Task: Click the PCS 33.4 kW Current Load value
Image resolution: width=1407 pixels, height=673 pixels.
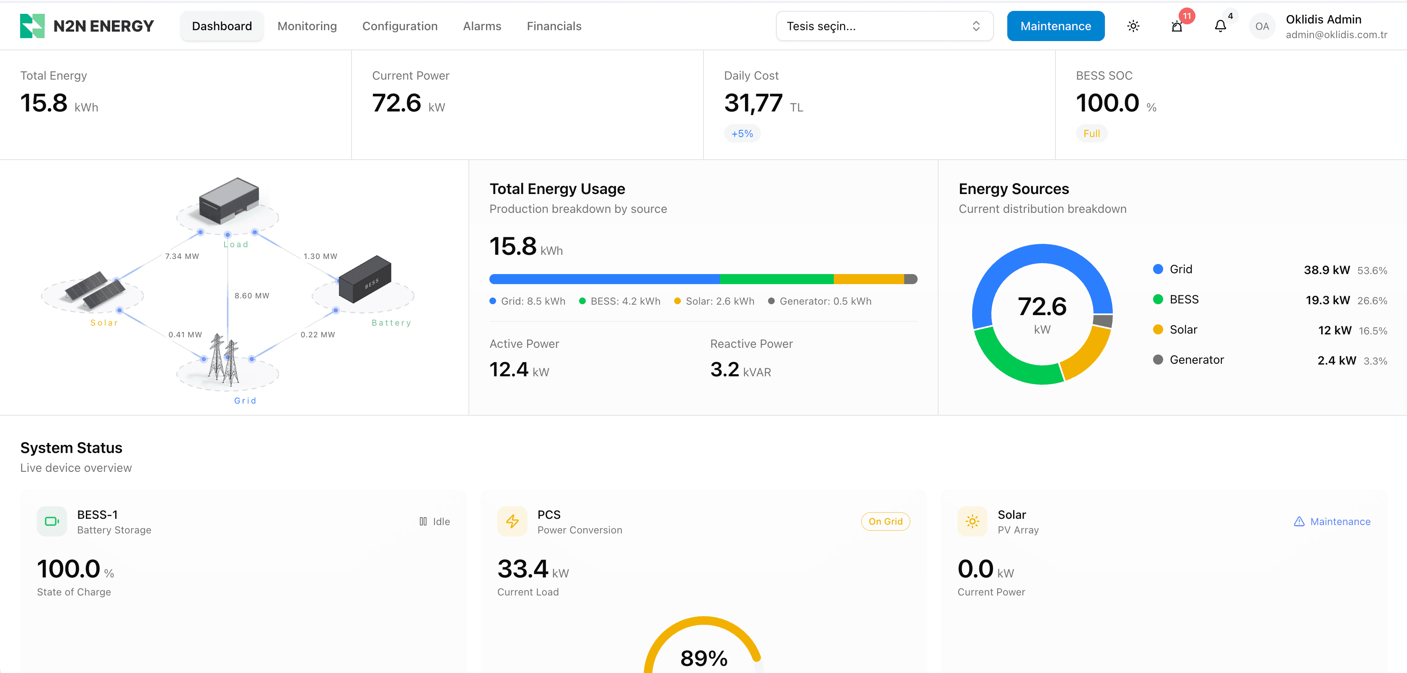Action: click(x=533, y=569)
